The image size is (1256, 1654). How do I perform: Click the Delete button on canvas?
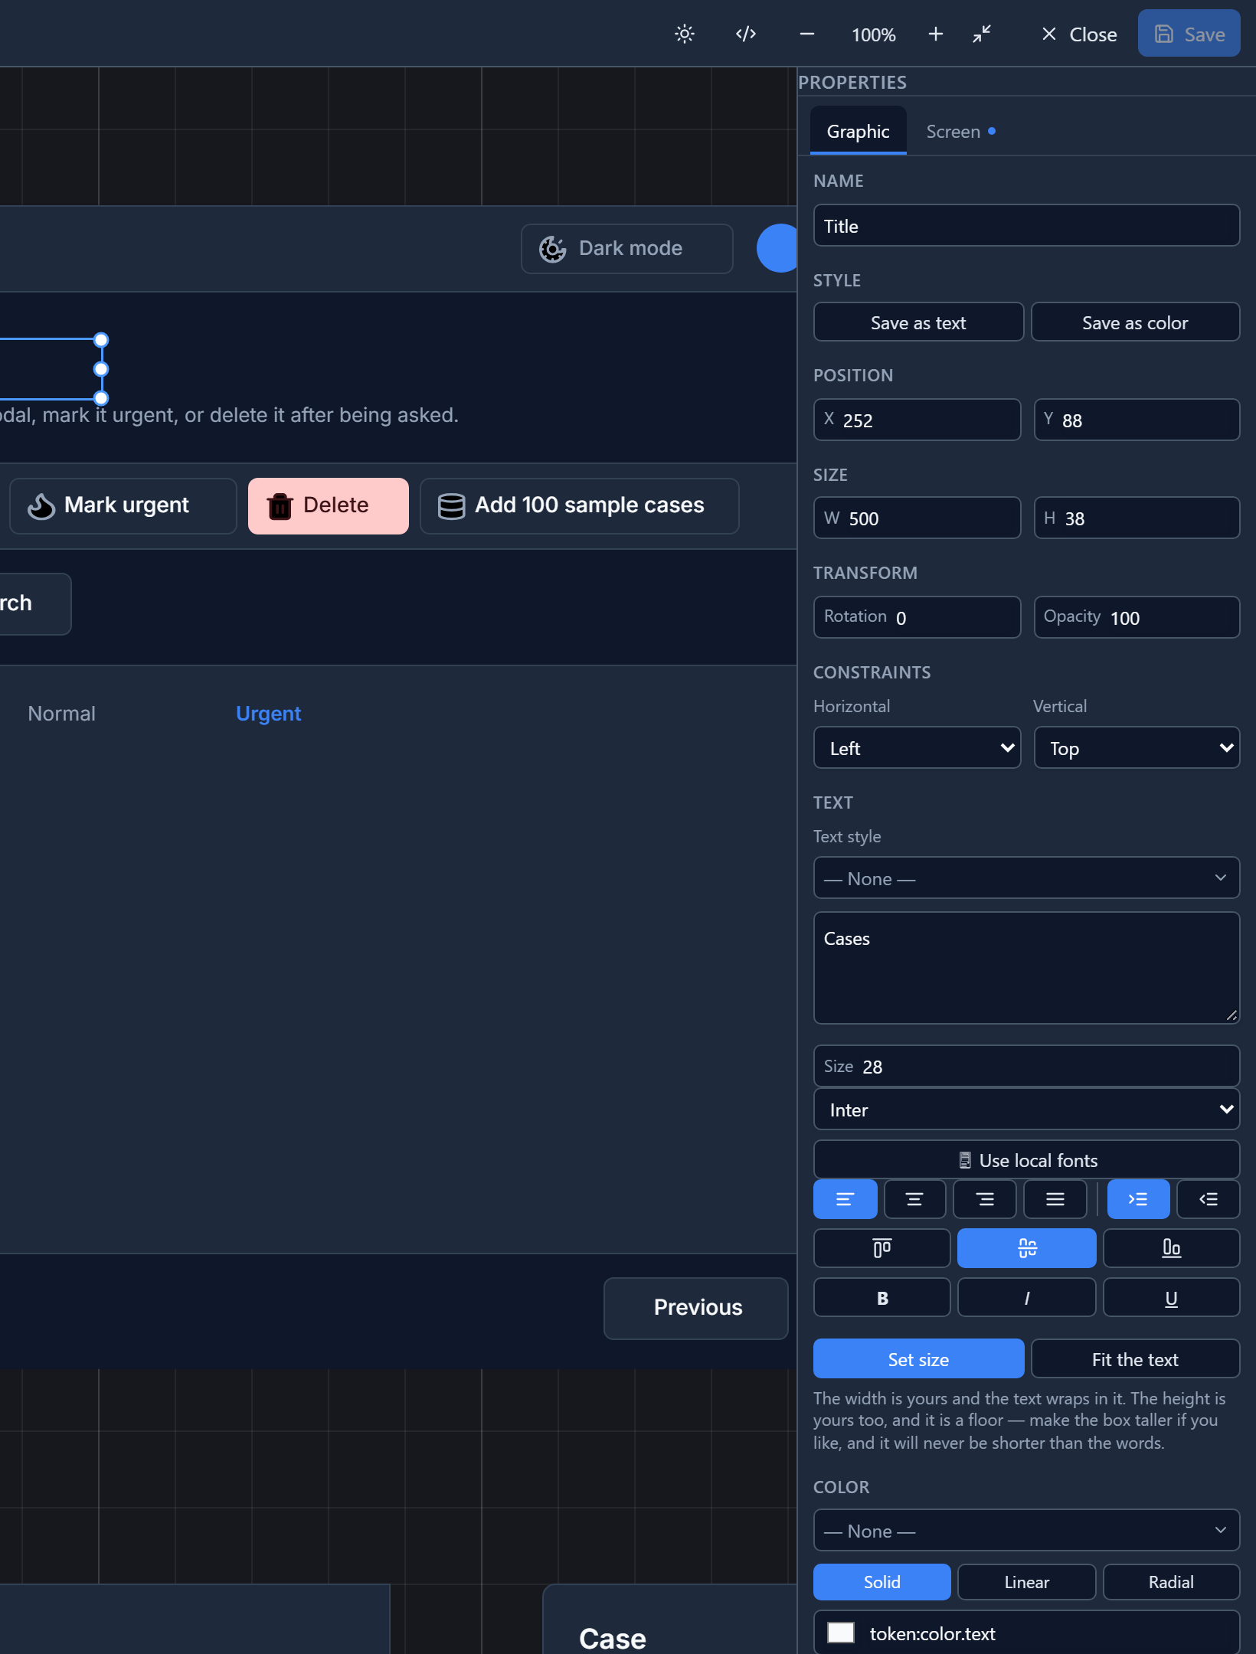click(x=329, y=505)
